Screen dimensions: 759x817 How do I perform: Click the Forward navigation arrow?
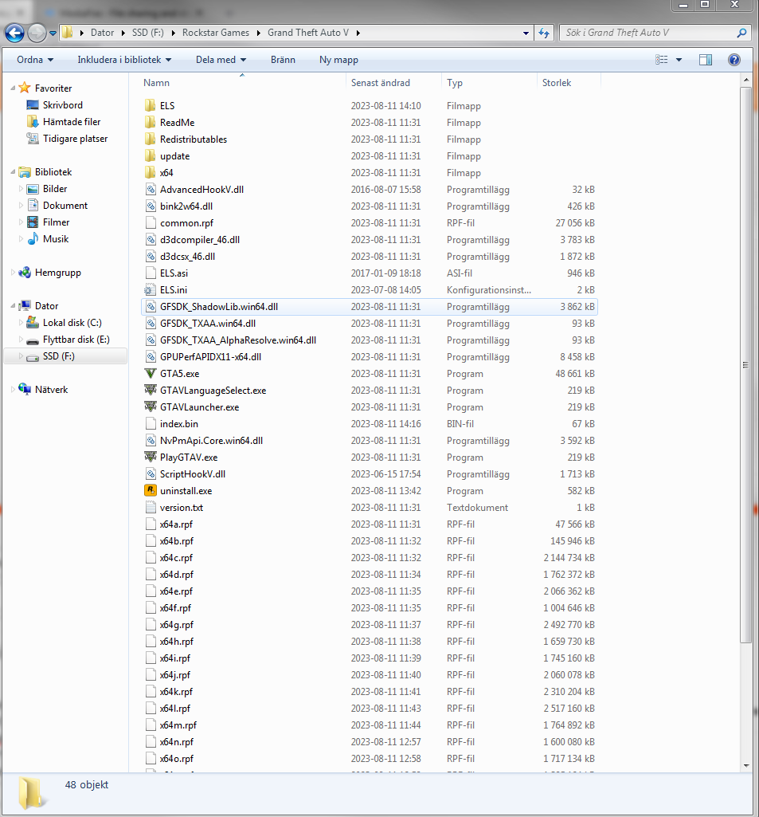(37, 33)
